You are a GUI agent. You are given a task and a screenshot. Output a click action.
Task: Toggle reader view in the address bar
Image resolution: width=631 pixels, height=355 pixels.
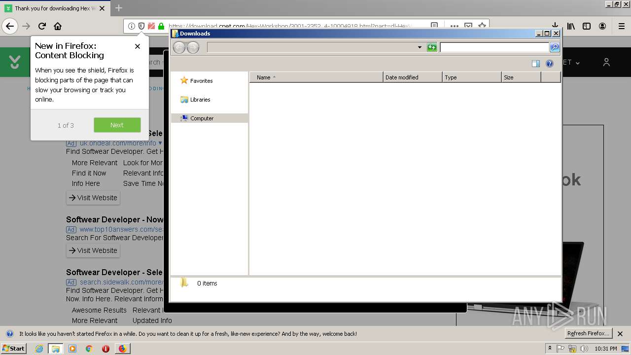tap(434, 26)
